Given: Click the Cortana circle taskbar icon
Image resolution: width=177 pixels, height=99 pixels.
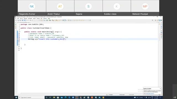Looking at the screenshot, I should click(x=46, y=97).
